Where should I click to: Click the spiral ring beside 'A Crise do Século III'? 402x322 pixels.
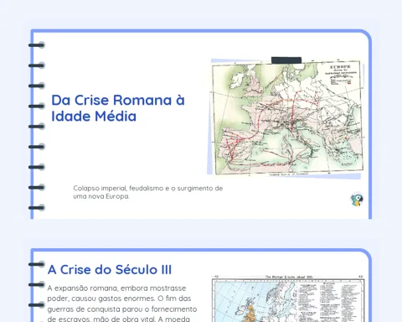click(x=37, y=264)
